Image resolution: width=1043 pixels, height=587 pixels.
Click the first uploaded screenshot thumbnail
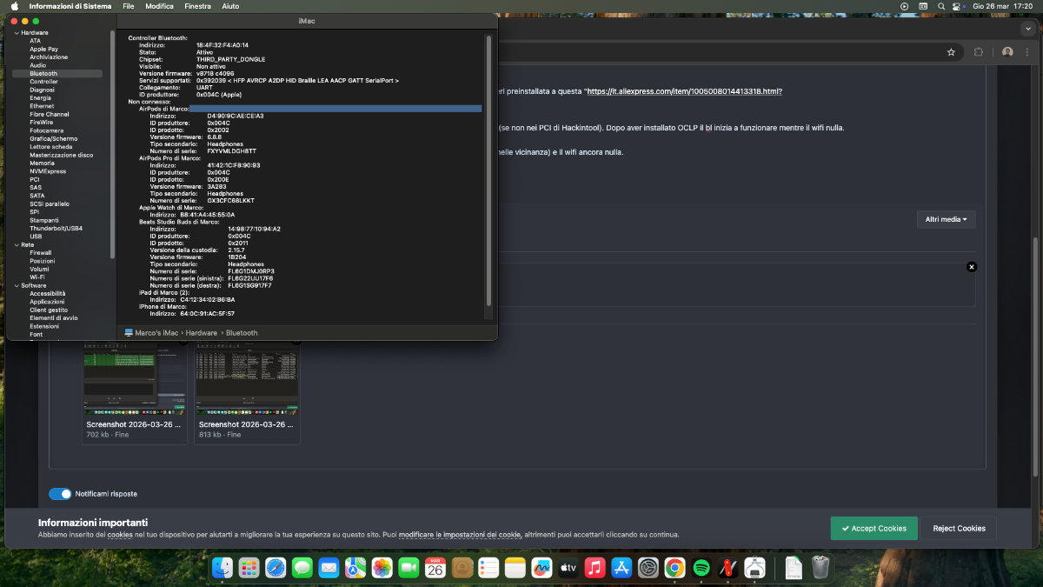(x=134, y=379)
